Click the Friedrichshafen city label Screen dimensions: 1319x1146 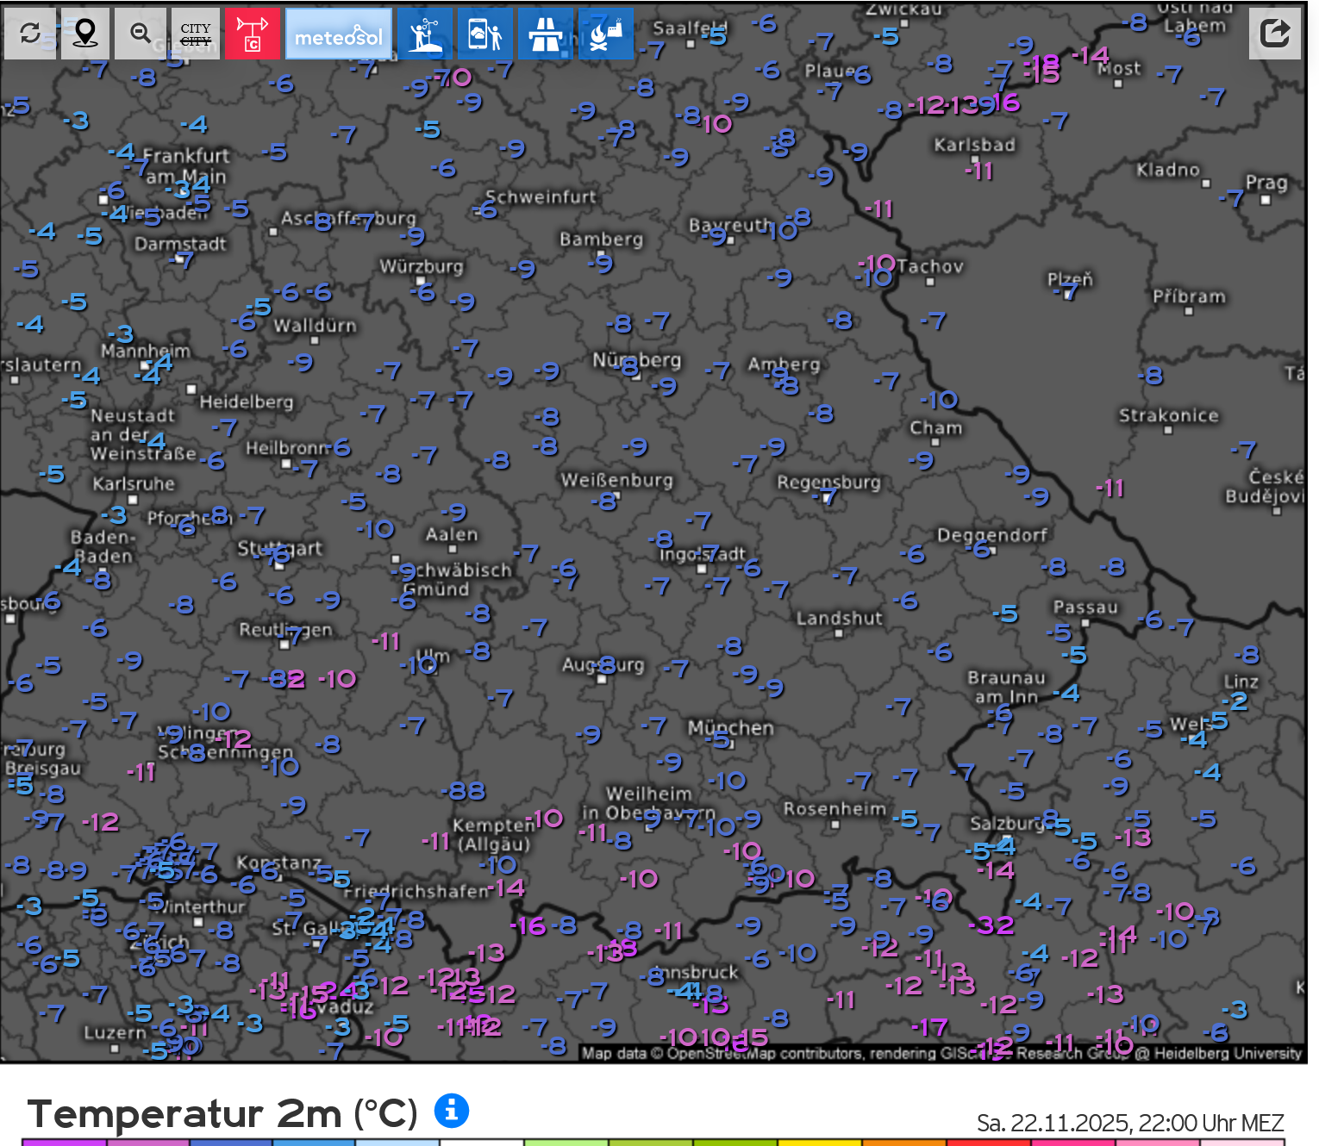pos(416,890)
